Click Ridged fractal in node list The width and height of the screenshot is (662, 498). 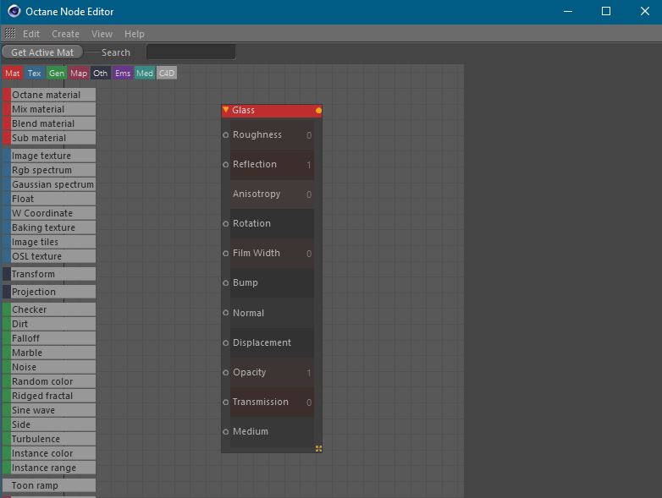point(49,396)
